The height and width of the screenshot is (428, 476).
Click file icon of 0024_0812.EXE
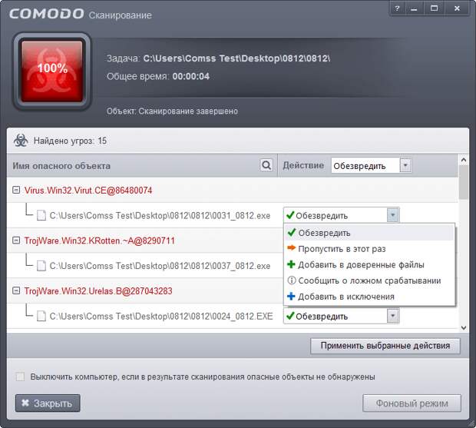coord(41,317)
